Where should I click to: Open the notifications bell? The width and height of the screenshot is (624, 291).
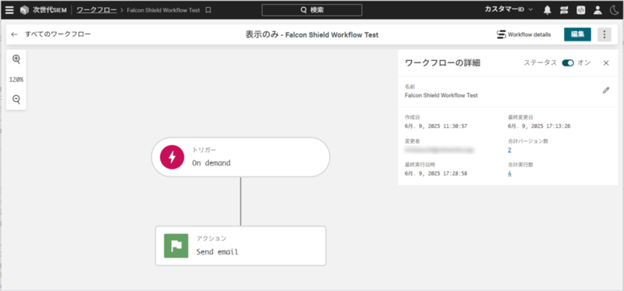point(548,10)
